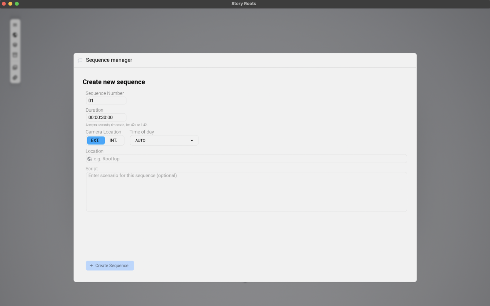Click into the Script text area
The image size is (490, 306).
pyautogui.click(x=246, y=192)
